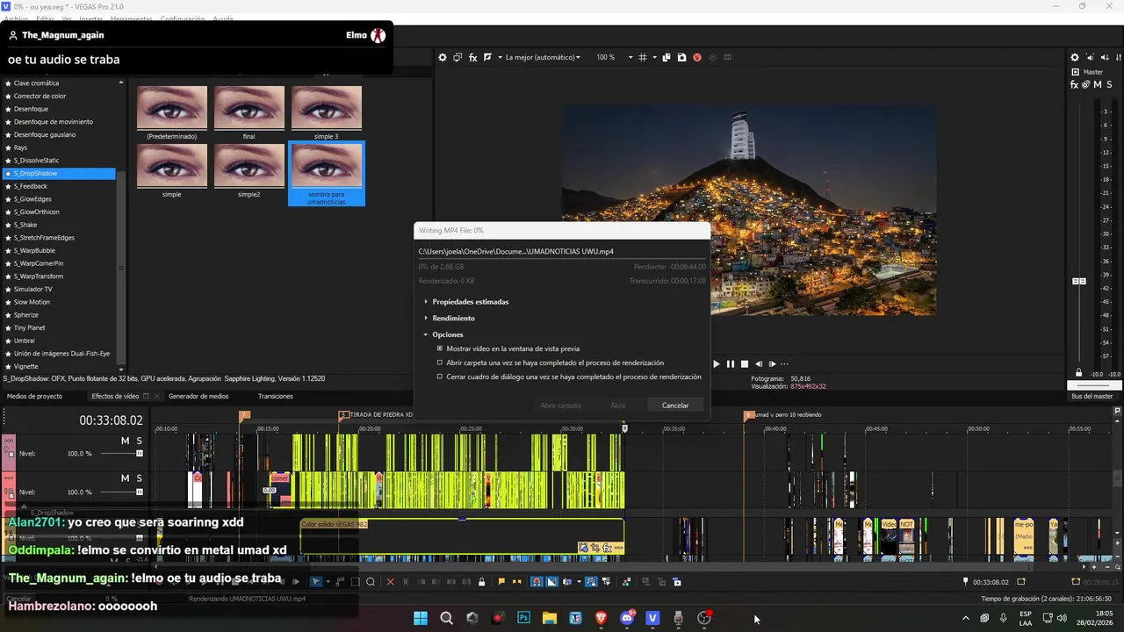Open auto ripple mode dropdown arrow

coord(579,581)
